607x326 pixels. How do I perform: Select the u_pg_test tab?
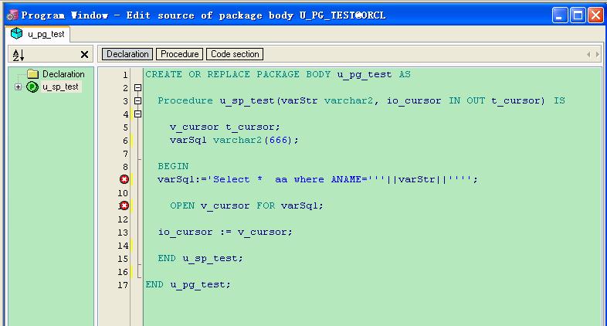pos(38,34)
